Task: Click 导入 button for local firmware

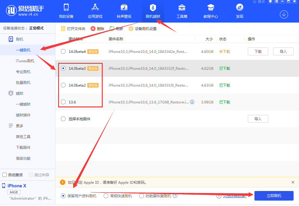Action: [x=258, y=119]
